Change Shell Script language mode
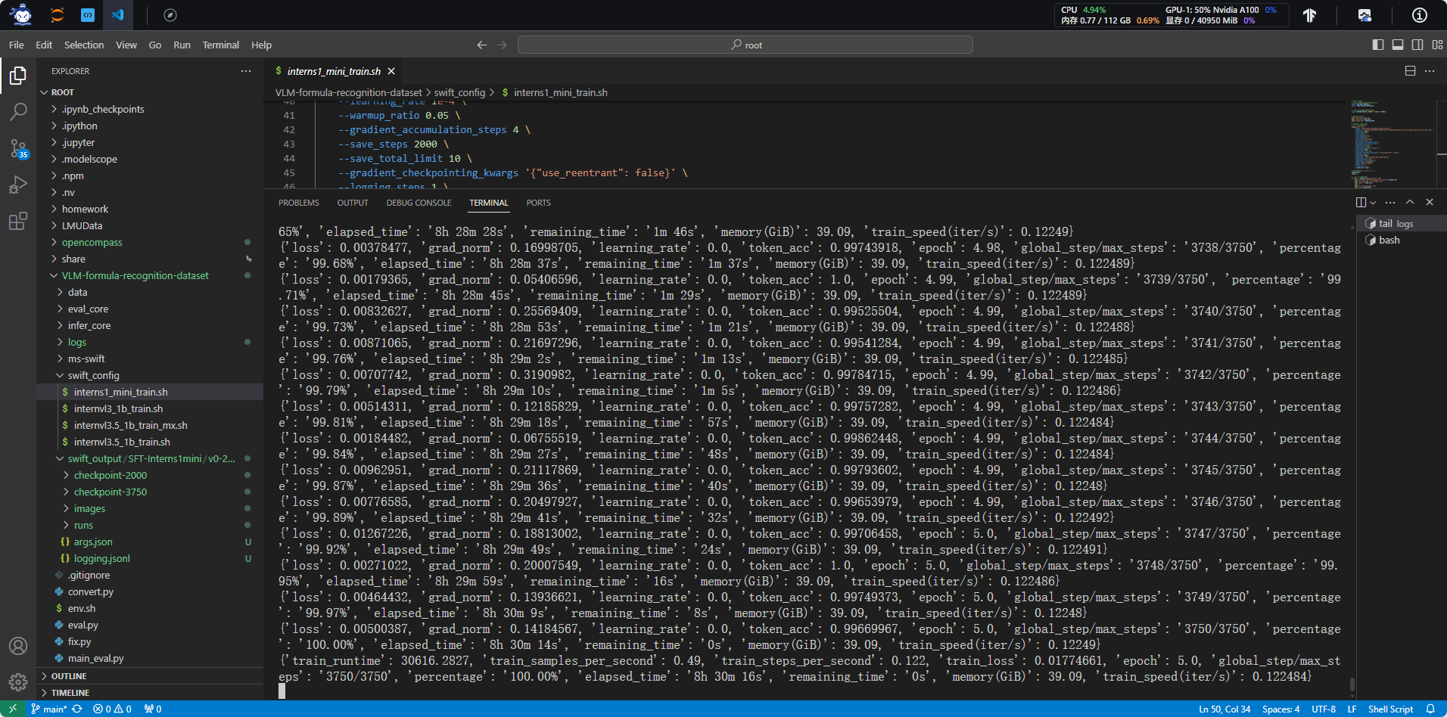The width and height of the screenshot is (1447, 717). coord(1390,709)
